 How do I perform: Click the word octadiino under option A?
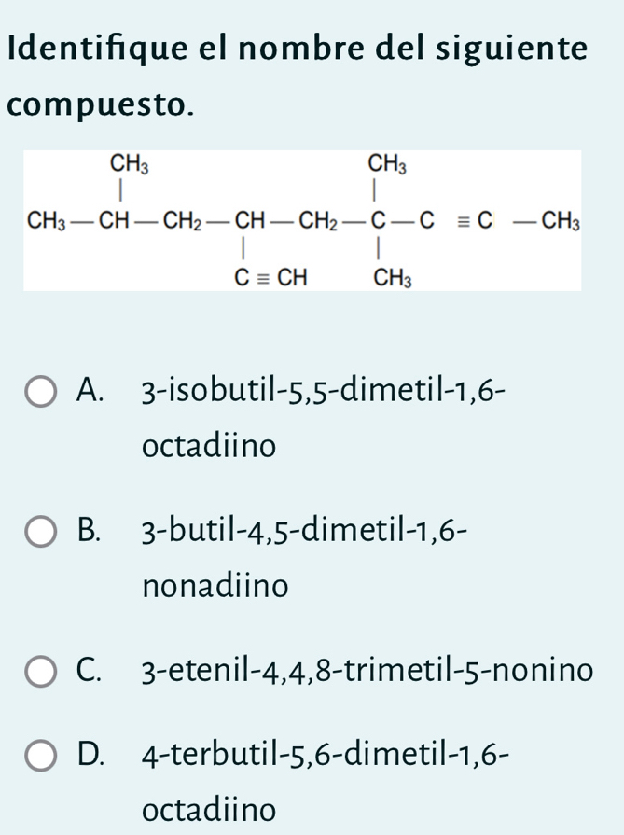tap(210, 447)
